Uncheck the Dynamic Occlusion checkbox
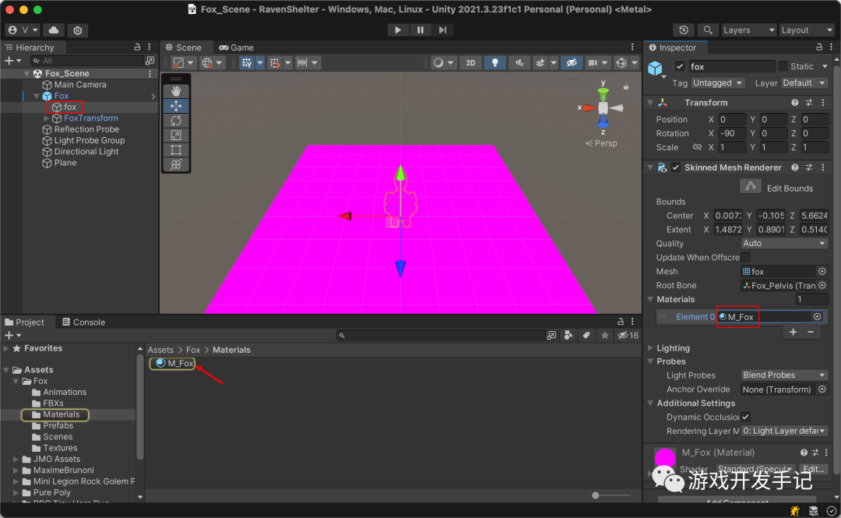This screenshot has width=841, height=518. click(x=745, y=417)
